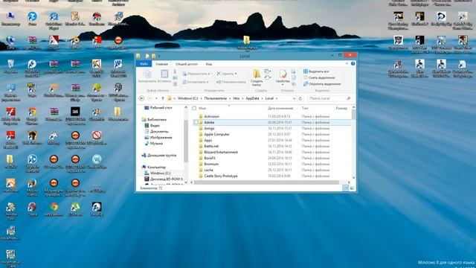Click the Open icon beside Свойства
This screenshot has width=476, height=268.
pos(294,71)
